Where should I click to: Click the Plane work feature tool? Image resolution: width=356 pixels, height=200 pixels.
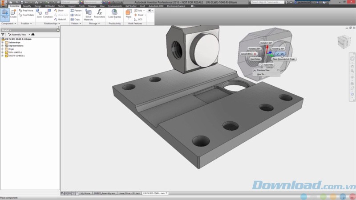(128, 13)
